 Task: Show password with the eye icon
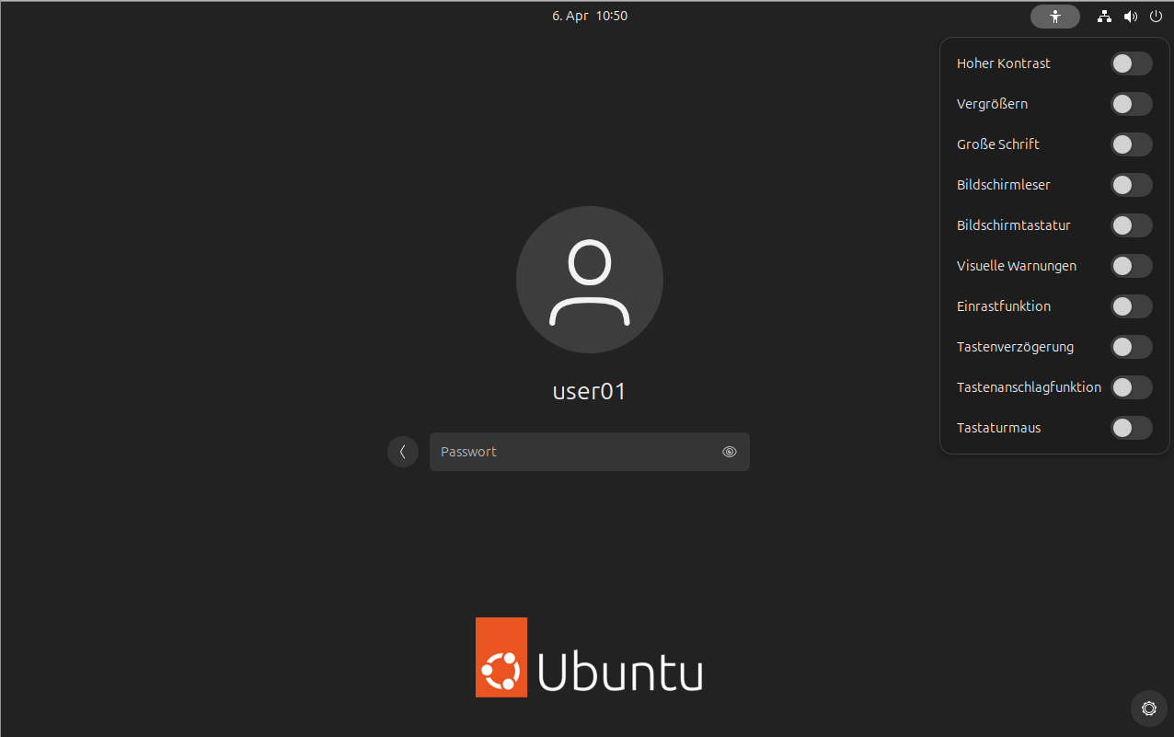click(x=730, y=452)
